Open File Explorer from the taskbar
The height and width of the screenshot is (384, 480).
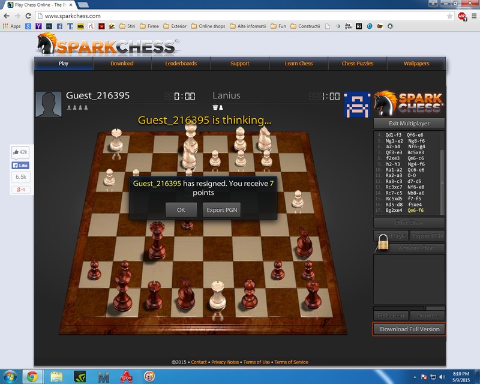tap(56, 376)
